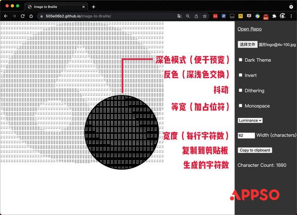The image size is (297, 215).
Task: Click the share icon in address bar
Action: (x=196, y=16)
